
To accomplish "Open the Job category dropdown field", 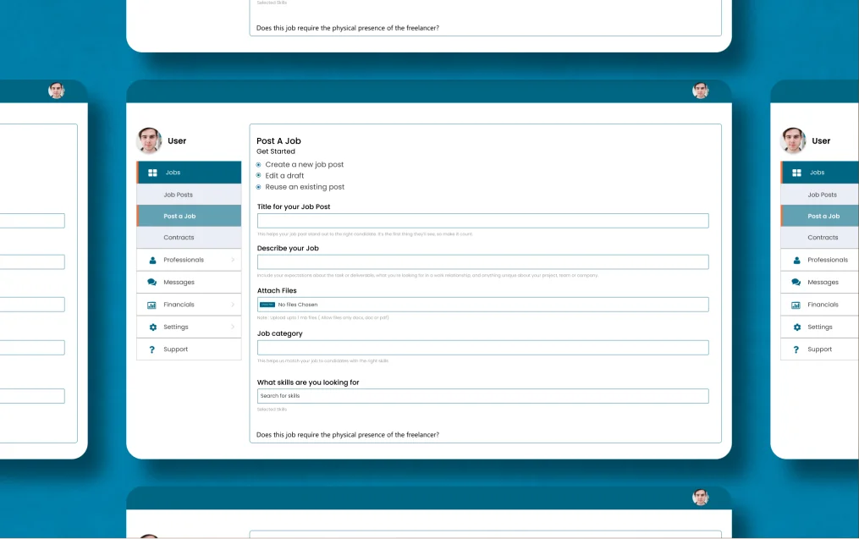I will coord(482,348).
